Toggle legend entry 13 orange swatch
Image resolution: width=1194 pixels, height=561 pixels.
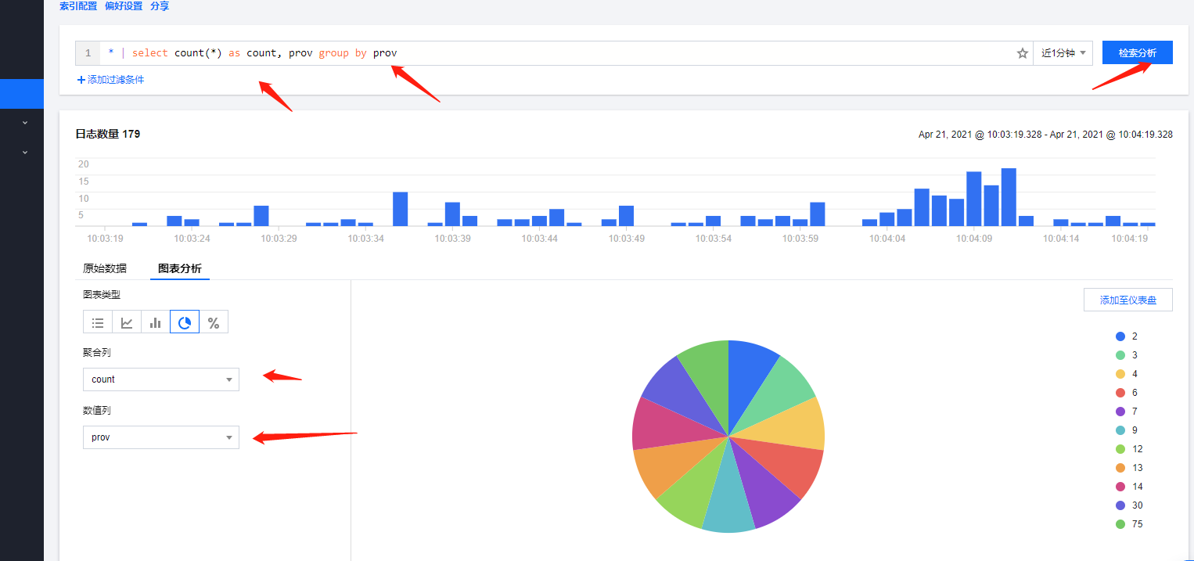(x=1120, y=468)
